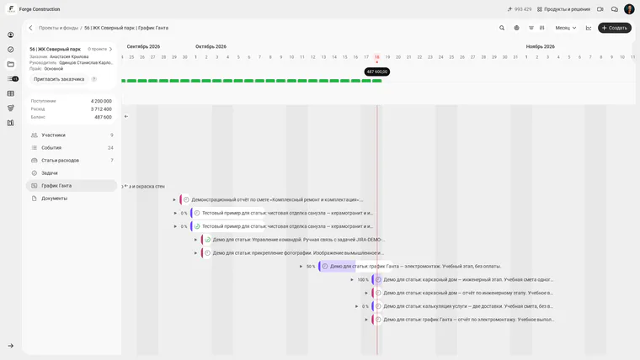Click the left arrow under the timeline header

point(126,116)
